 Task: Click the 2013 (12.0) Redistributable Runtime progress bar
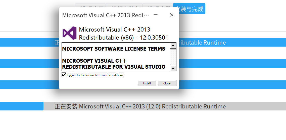click(143, 106)
